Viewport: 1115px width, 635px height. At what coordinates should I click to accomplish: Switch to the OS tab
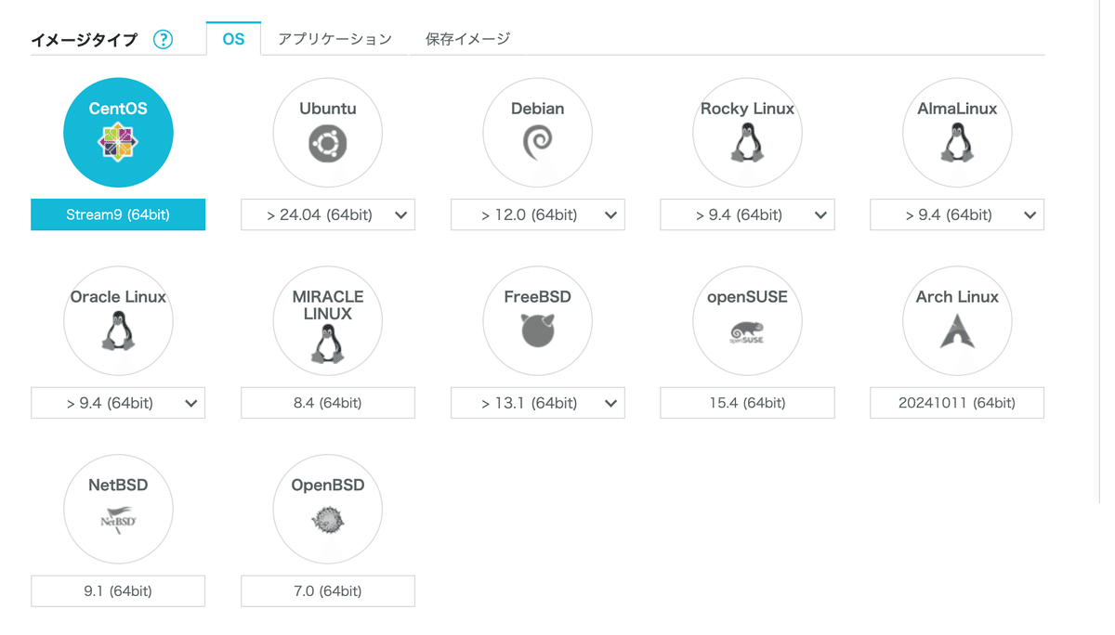click(233, 39)
